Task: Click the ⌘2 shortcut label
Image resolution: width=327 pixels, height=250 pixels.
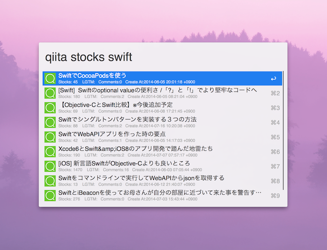Action: (x=275, y=93)
